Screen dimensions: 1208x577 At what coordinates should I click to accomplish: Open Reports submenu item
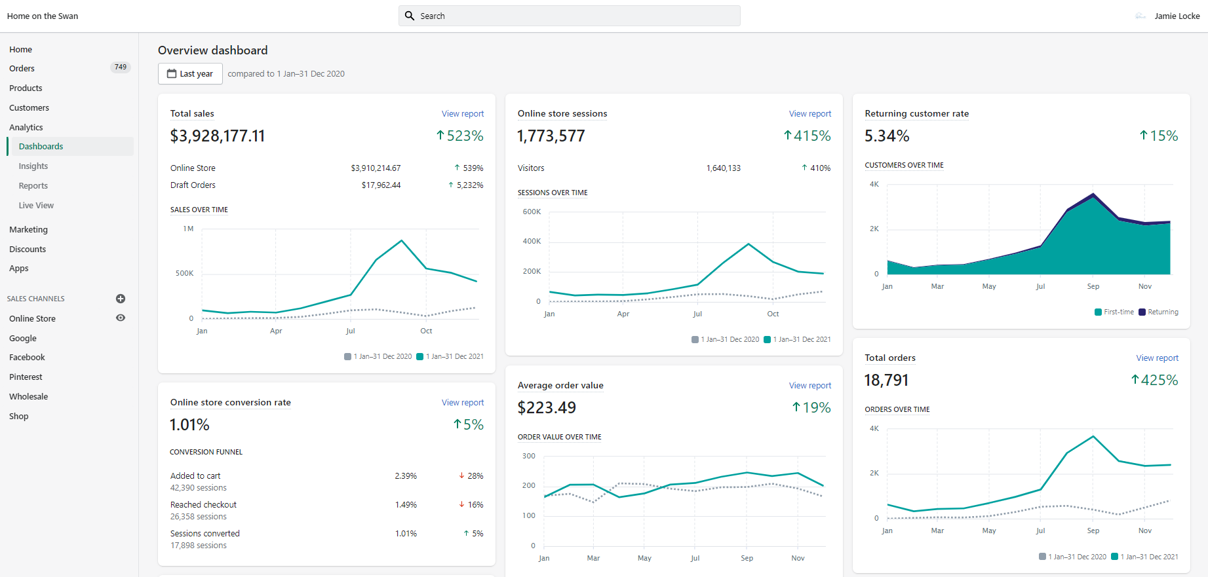pyautogui.click(x=33, y=185)
